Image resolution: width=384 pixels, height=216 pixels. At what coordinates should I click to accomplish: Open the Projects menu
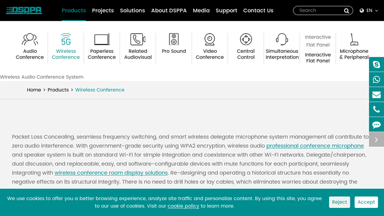pos(103,11)
